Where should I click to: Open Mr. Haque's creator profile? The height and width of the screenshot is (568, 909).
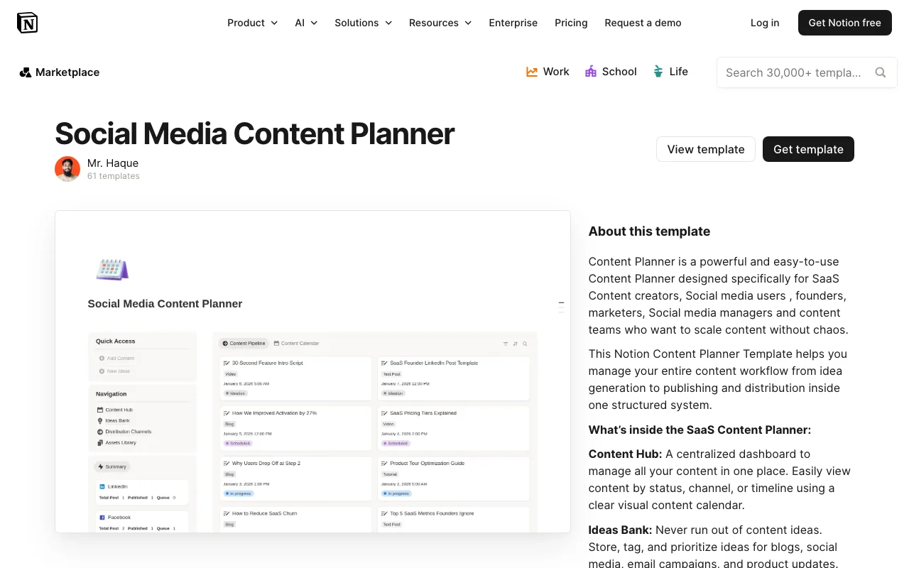[113, 163]
